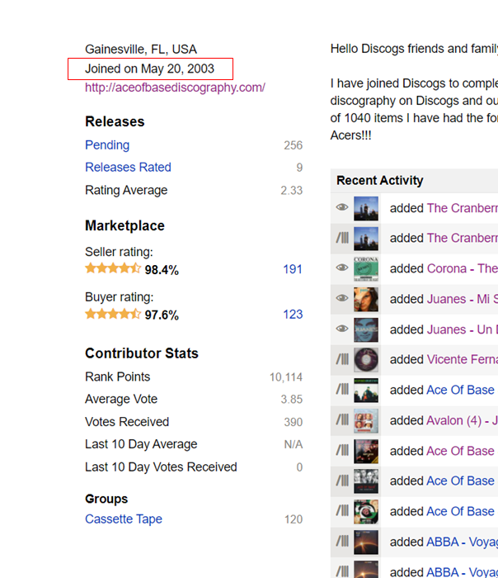The image size is (498, 578).
Task: Open the Corona album cover thumbnail
Action: pos(366,268)
